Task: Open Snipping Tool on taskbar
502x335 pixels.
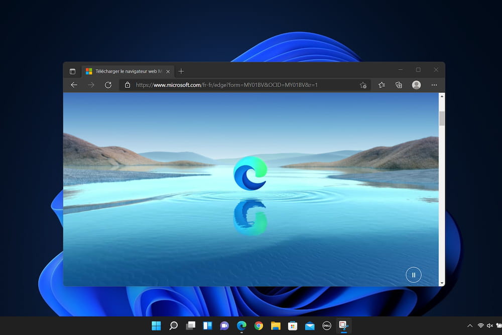Action: point(343,325)
